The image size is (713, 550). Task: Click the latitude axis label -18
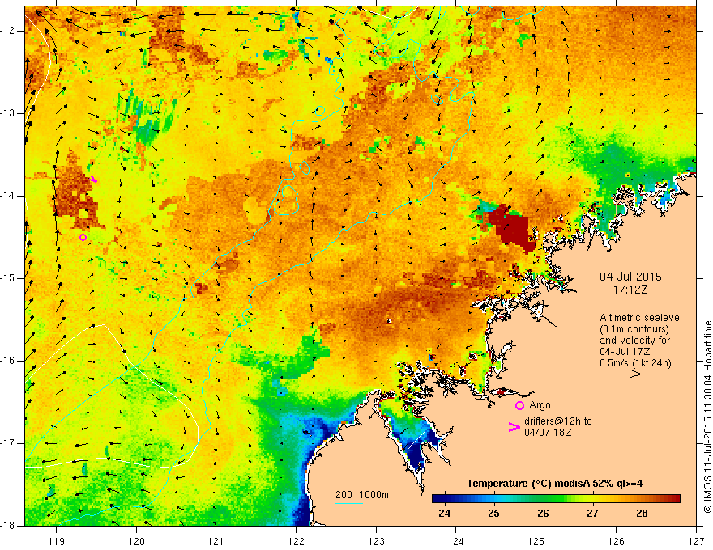(9, 526)
